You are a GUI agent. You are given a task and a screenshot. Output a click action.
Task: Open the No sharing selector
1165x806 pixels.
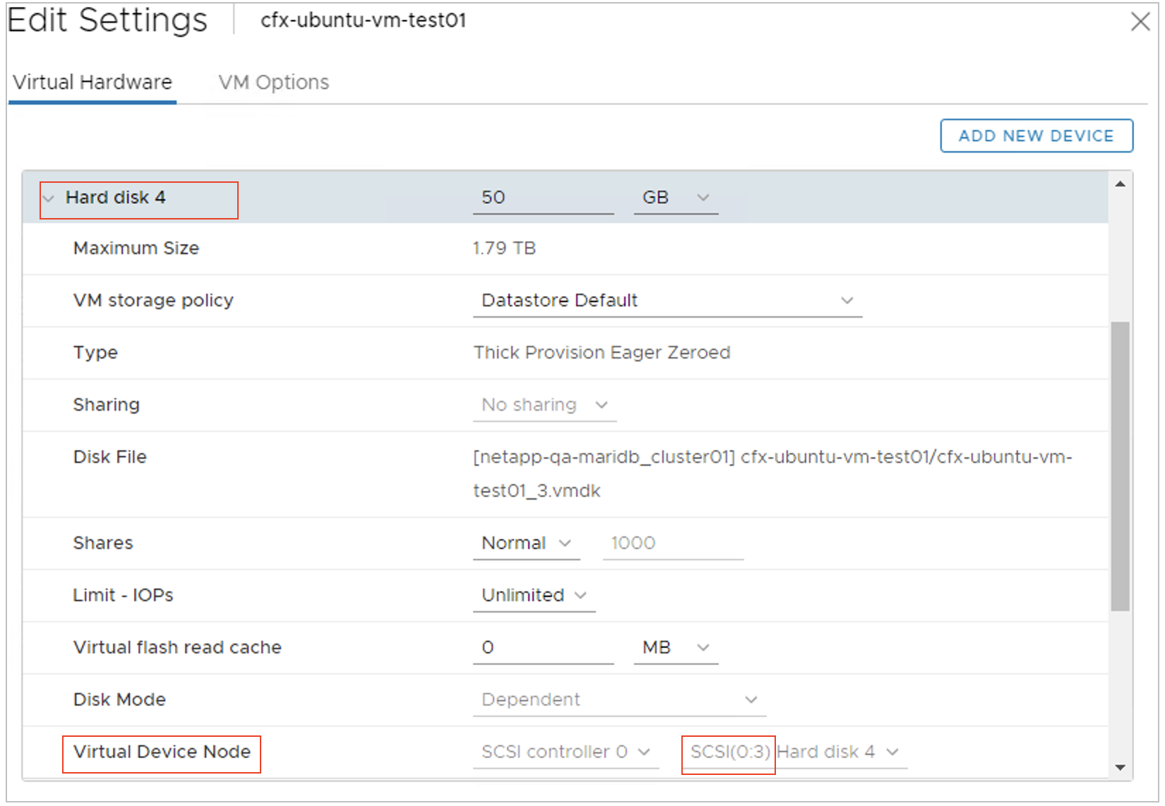tap(544, 404)
